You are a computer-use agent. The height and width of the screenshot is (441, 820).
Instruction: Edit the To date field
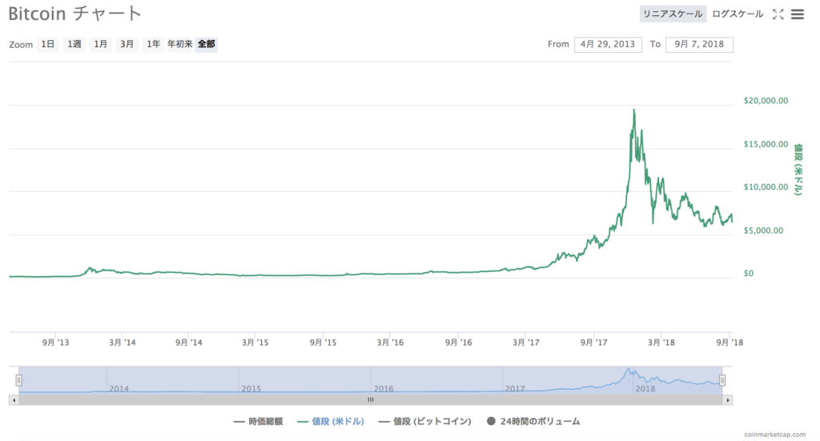click(699, 44)
